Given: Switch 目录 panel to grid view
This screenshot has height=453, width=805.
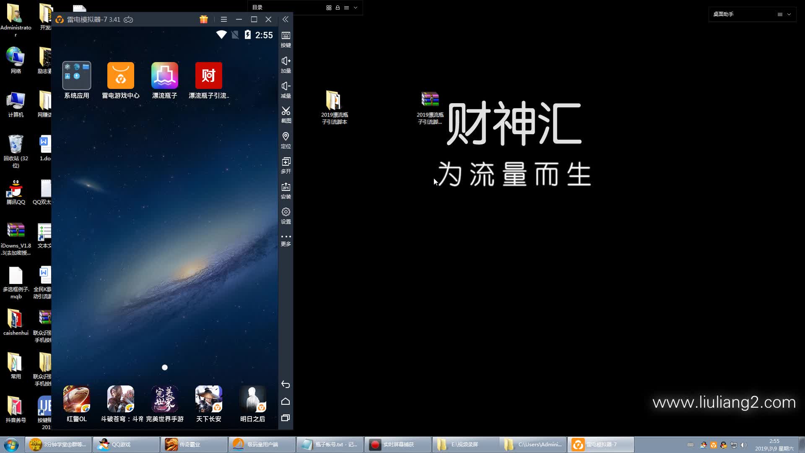Looking at the screenshot, I should click(x=329, y=8).
